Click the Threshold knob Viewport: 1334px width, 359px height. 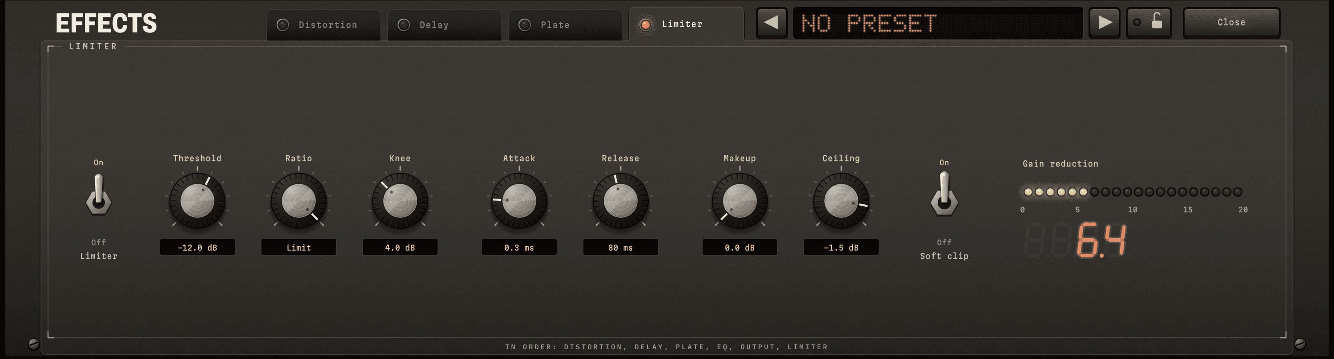tap(197, 201)
